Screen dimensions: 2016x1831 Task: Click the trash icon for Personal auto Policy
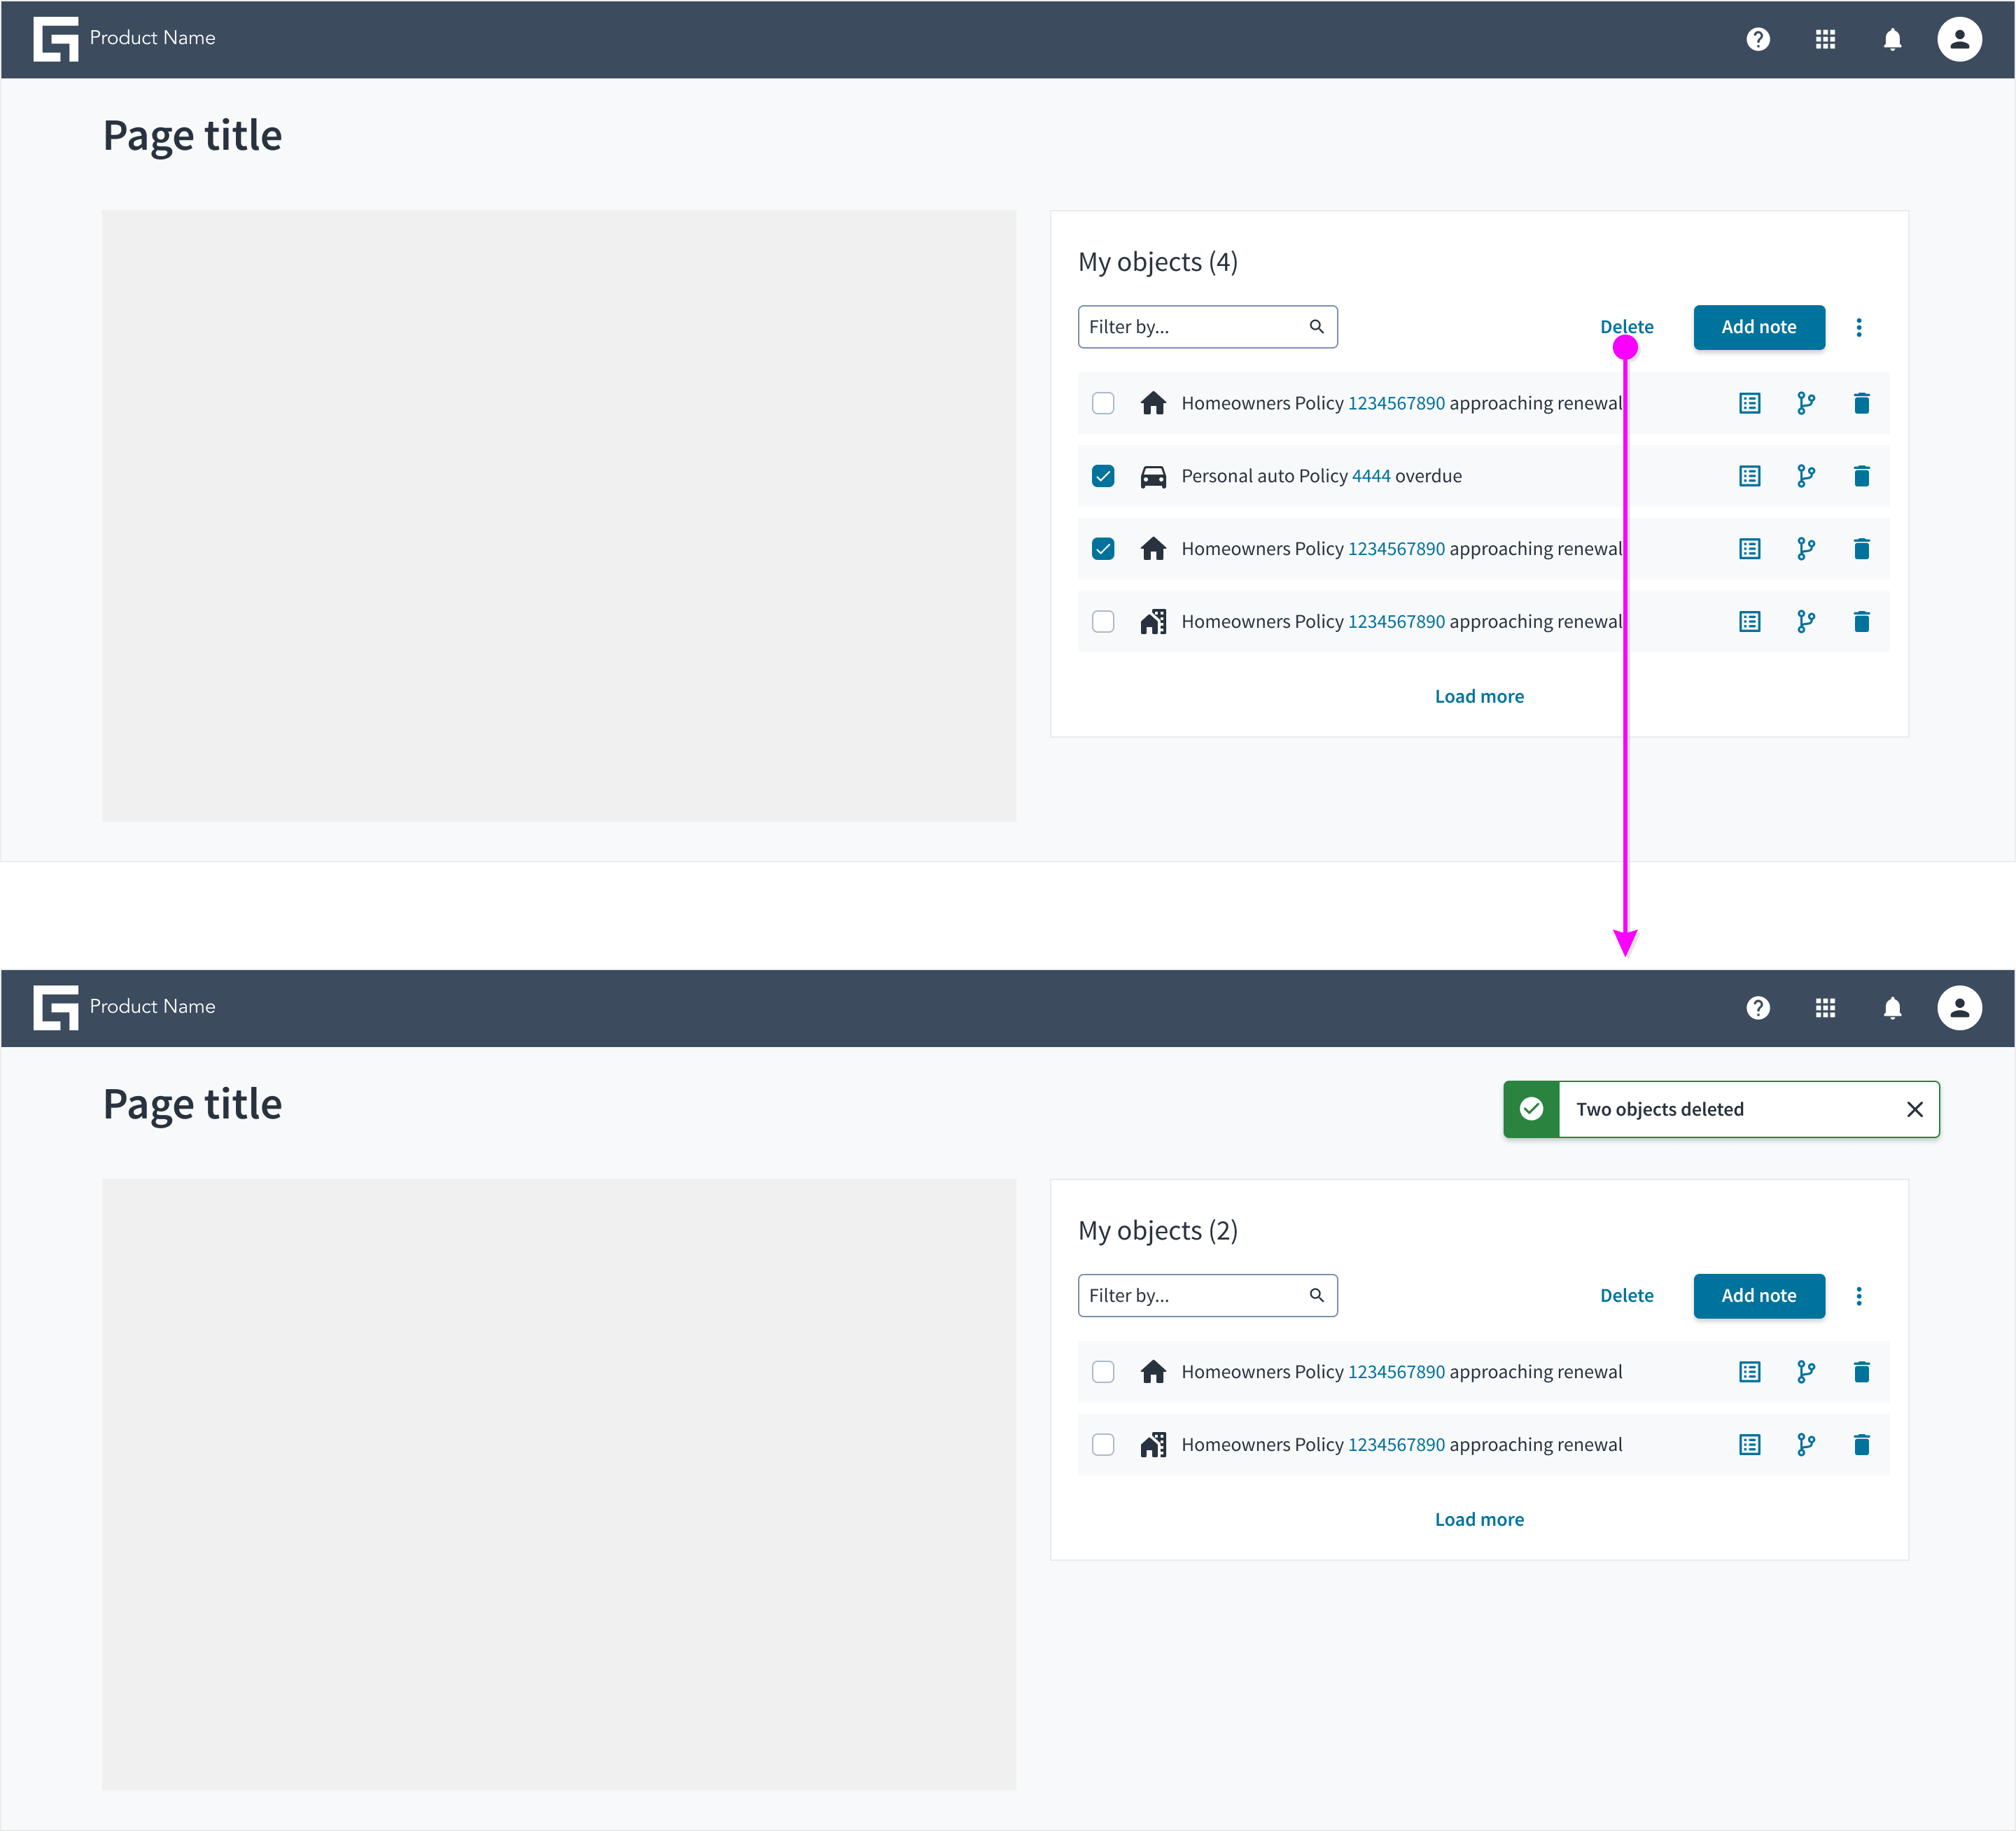pos(1861,476)
